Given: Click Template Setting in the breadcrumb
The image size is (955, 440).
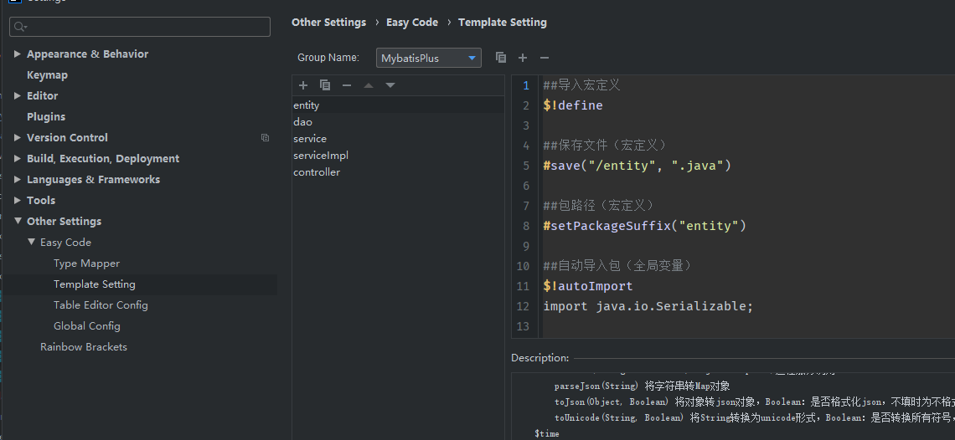Looking at the screenshot, I should point(503,22).
